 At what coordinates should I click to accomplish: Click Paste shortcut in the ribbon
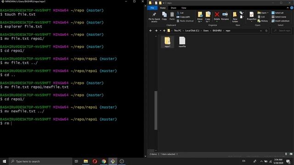coord(185,21)
